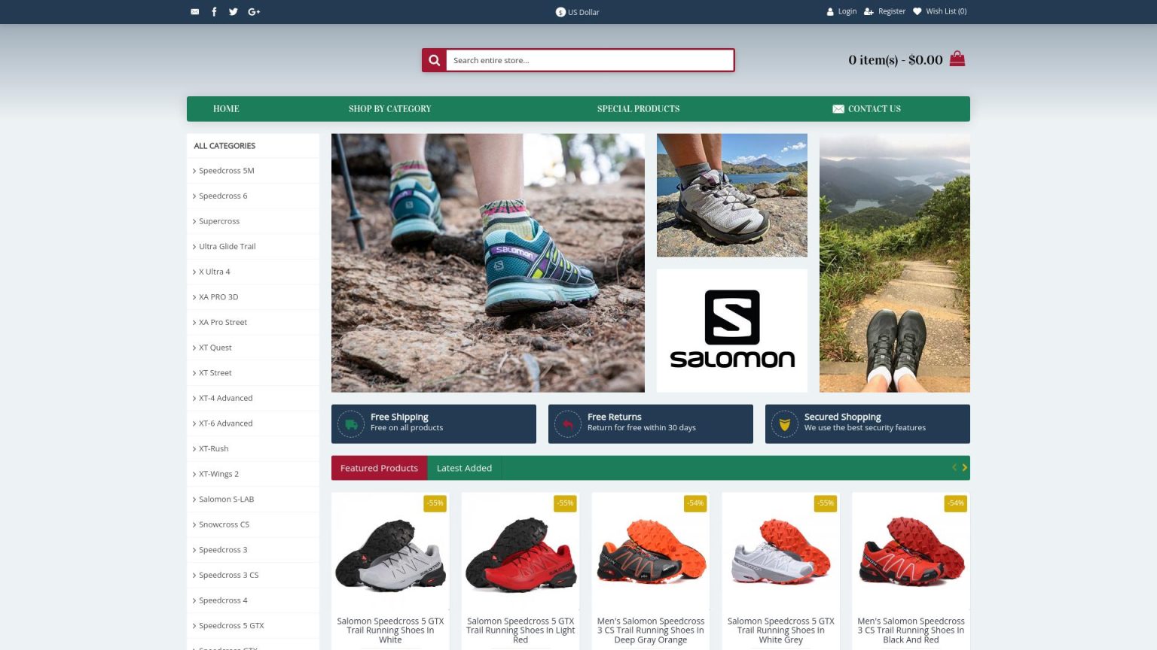Open the US Dollar currency selector
The height and width of the screenshot is (650, 1157).
pyautogui.click(x=578, y=12)
